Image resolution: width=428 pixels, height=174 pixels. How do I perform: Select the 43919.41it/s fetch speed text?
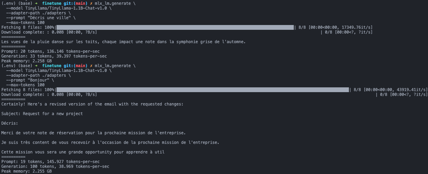(412, 90)
